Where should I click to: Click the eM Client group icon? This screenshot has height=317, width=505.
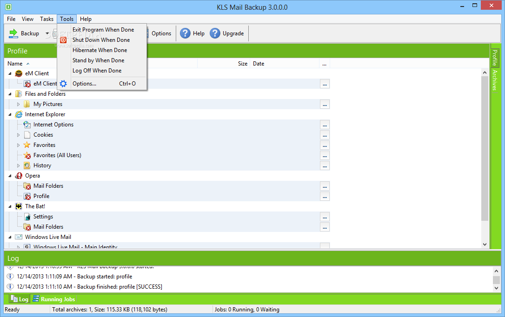[x=19, y=73]
